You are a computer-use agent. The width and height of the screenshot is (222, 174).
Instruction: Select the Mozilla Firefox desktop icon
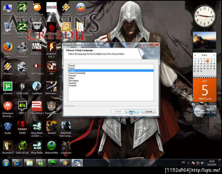pyautogui.click(x=8, y=50)
